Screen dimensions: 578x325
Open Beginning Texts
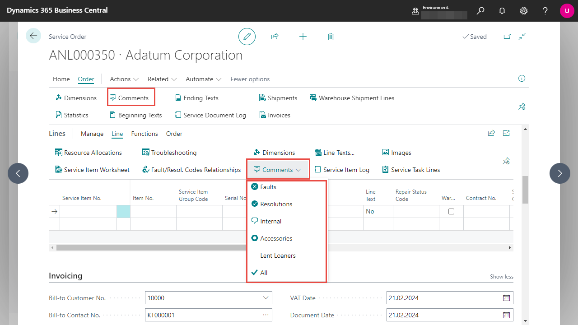(x=135, y=115)
